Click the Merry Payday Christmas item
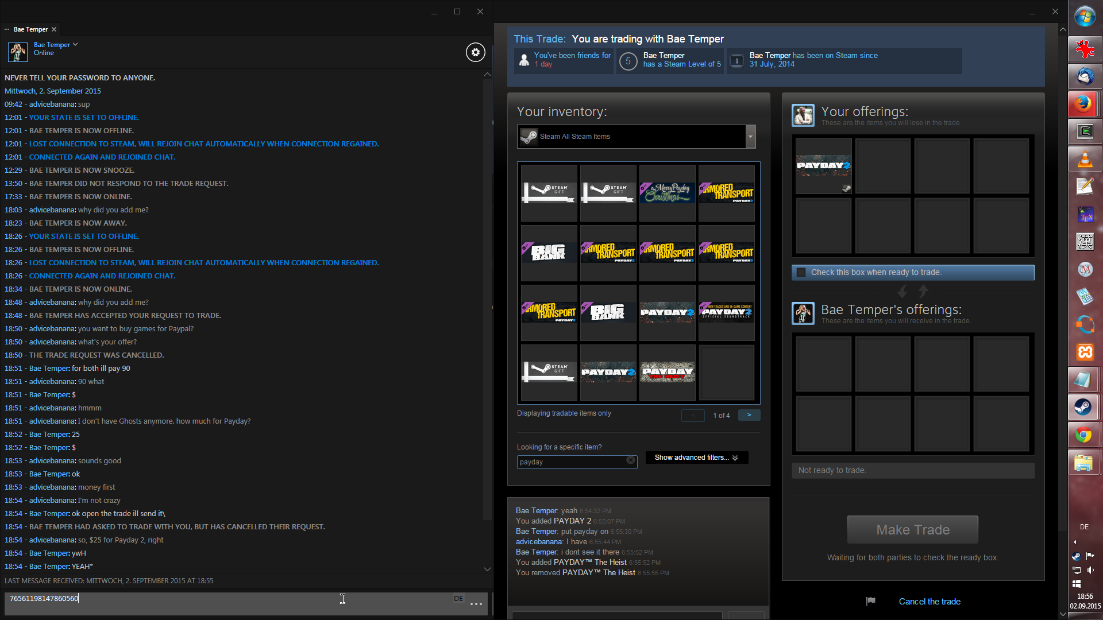 [x=667, y=193]
